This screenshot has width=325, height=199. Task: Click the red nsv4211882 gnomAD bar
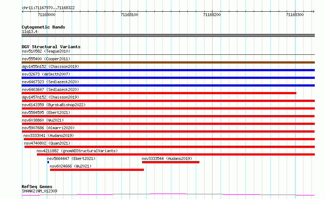176,154
